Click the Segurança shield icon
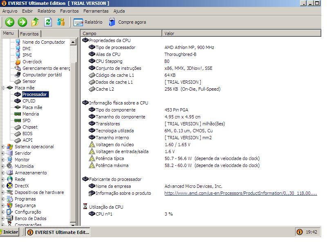Viewport: 327px width, 245px height. pos(10,205)
